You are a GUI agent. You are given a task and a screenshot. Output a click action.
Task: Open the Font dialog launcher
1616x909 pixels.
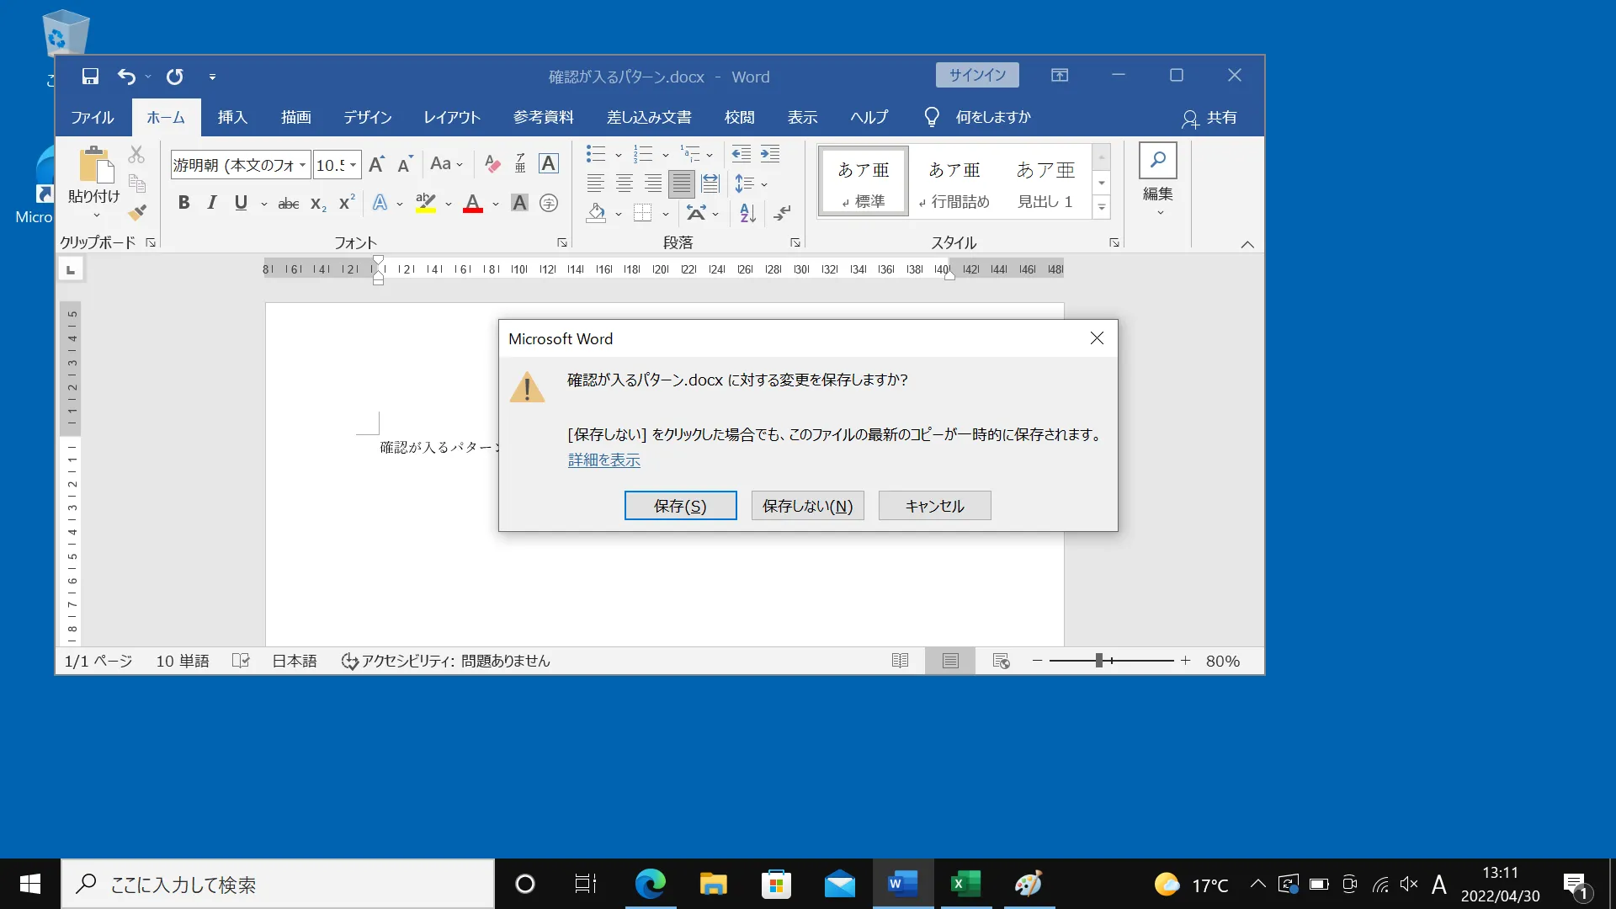(x=561, y=243)
